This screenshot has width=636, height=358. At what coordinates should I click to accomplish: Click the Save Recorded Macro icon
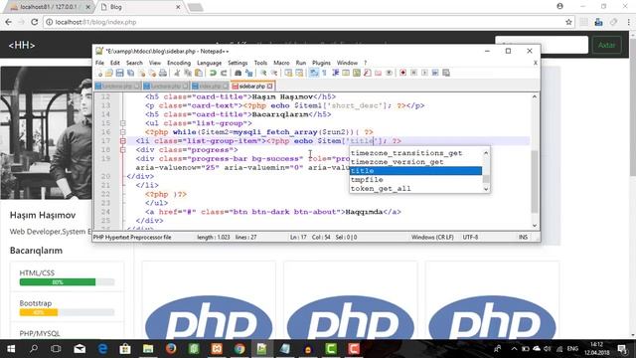pos(446,73)
